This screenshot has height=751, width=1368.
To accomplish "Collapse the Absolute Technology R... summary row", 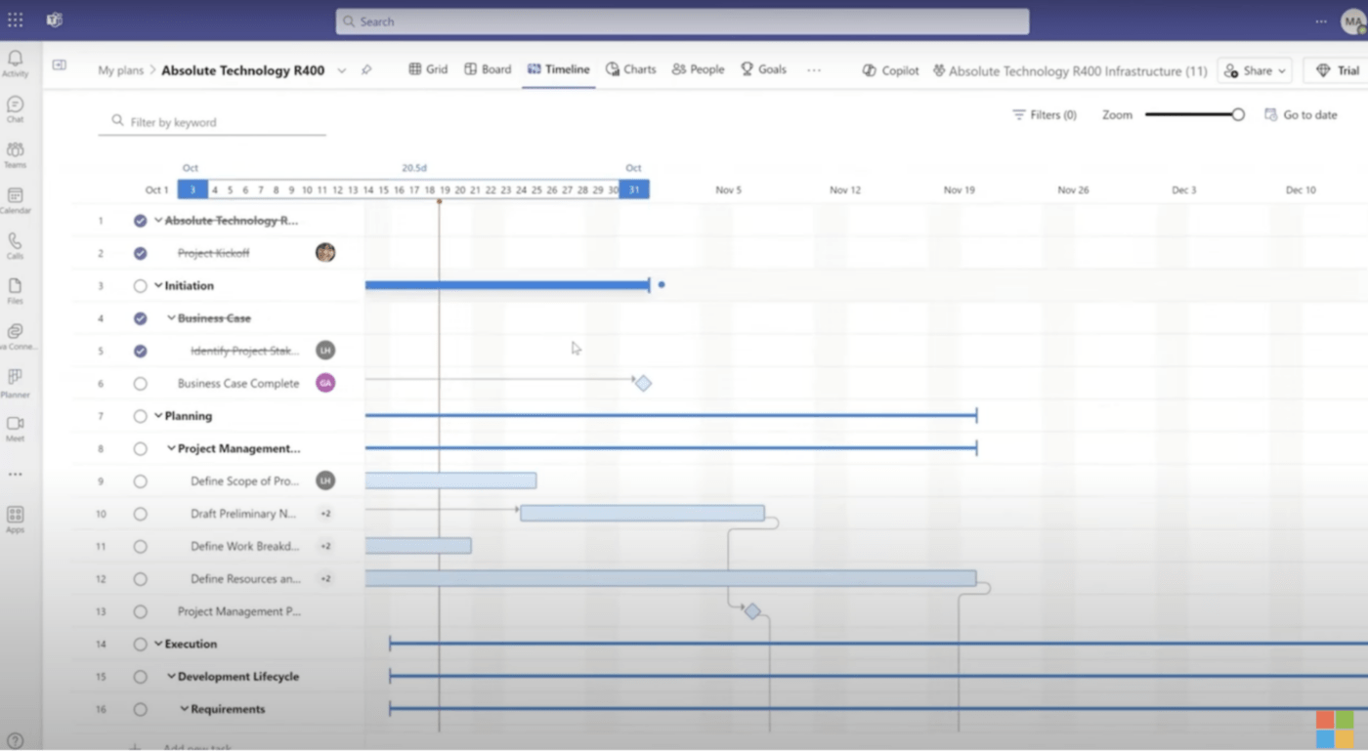I will pos(158,221).
